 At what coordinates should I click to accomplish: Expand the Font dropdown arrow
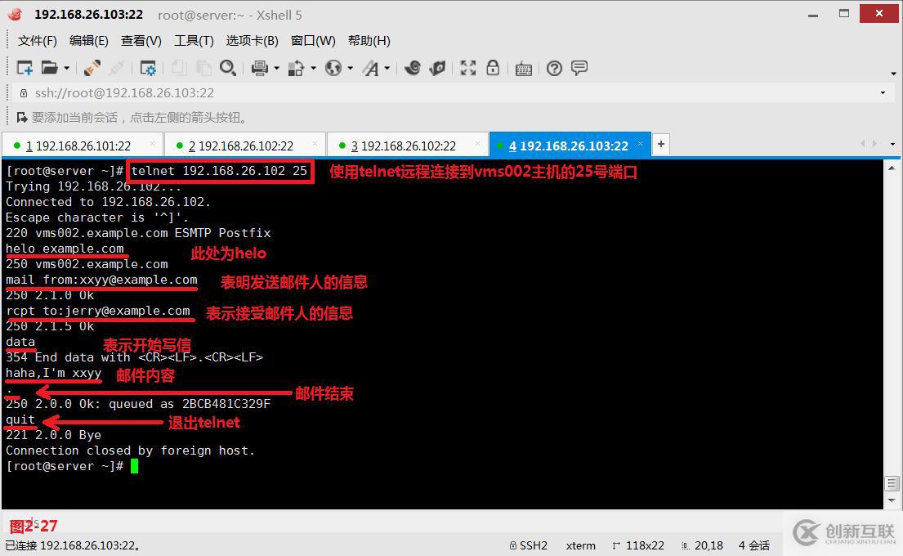pyautogui.click(x=387, y=69)
